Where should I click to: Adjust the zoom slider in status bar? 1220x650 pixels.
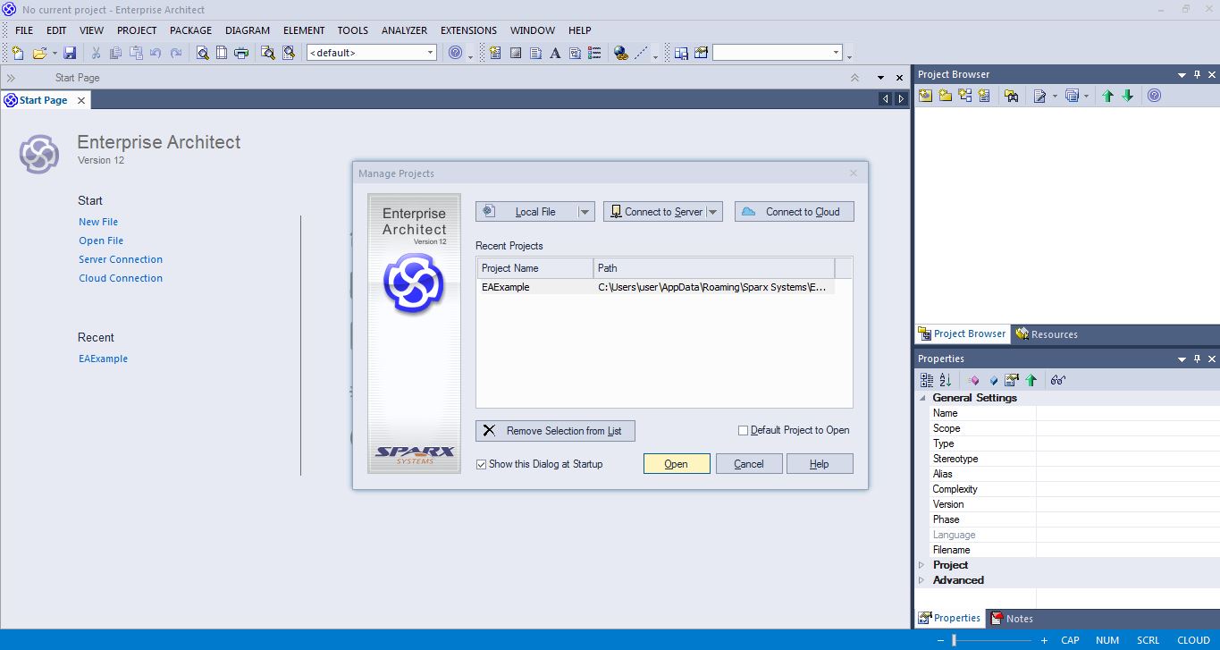coord(955,640)
